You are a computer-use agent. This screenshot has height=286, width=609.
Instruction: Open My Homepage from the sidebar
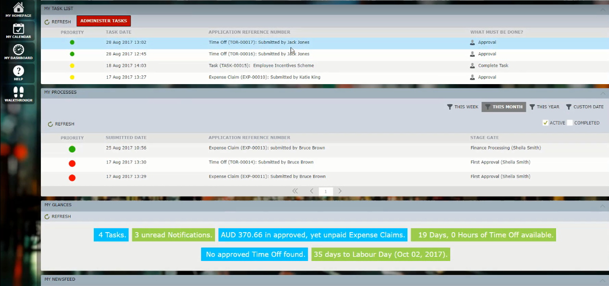pos(18,10)
